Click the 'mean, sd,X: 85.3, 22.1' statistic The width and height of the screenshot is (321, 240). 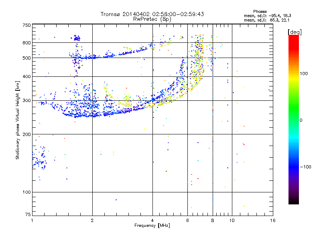point(266,20)
